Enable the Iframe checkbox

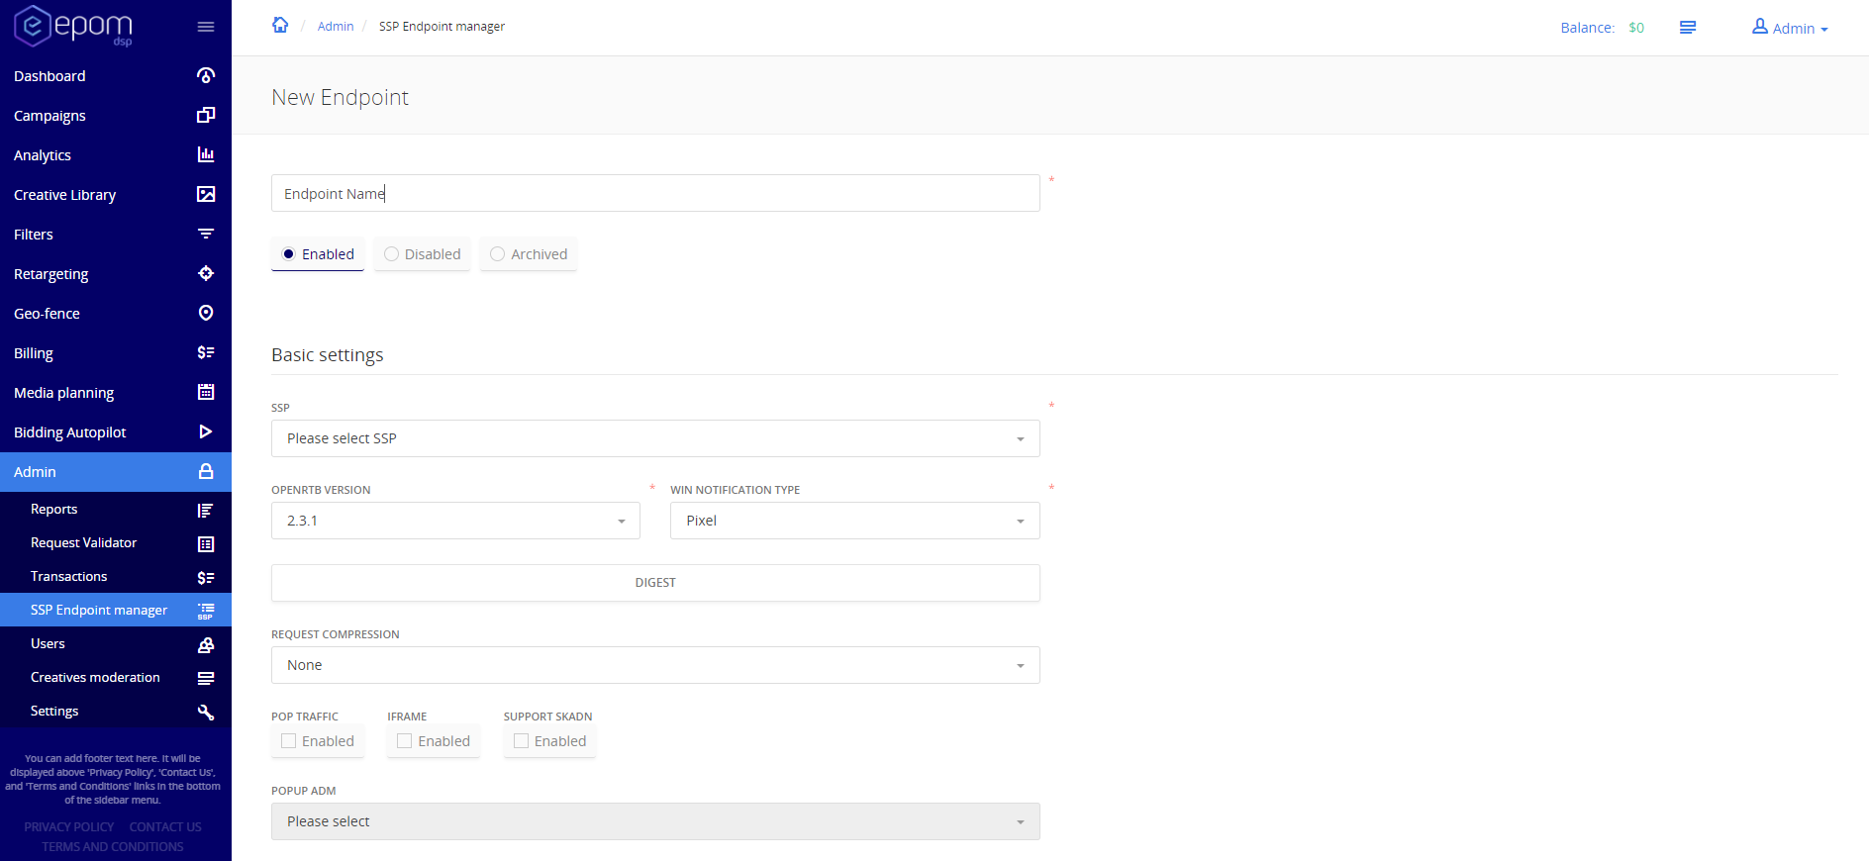pos(405,741)
